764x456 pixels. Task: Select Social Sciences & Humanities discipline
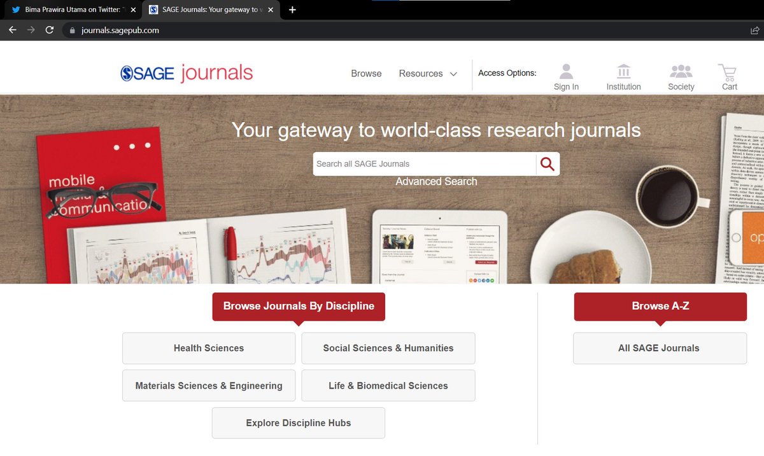[388, 348]
